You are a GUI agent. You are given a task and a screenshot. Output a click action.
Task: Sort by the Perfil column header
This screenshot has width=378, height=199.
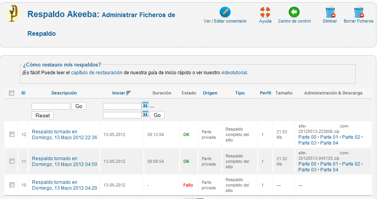point(265,93)
